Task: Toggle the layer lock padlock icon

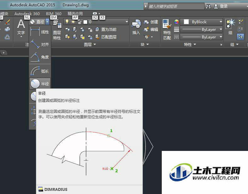Action: click(x=80, y=22)
